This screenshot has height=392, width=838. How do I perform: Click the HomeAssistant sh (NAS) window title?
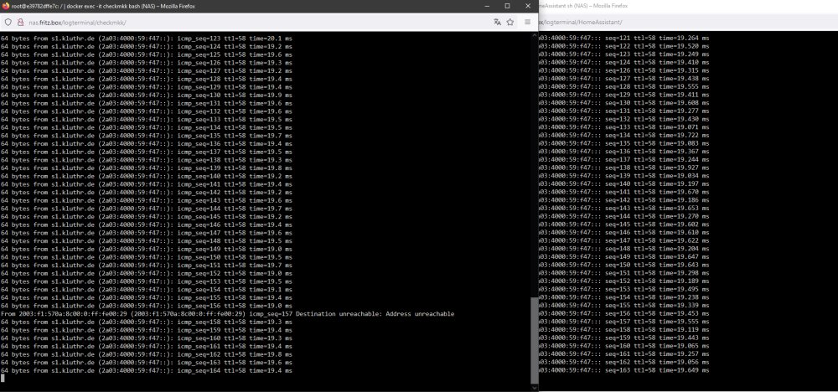tap(583, 6)
